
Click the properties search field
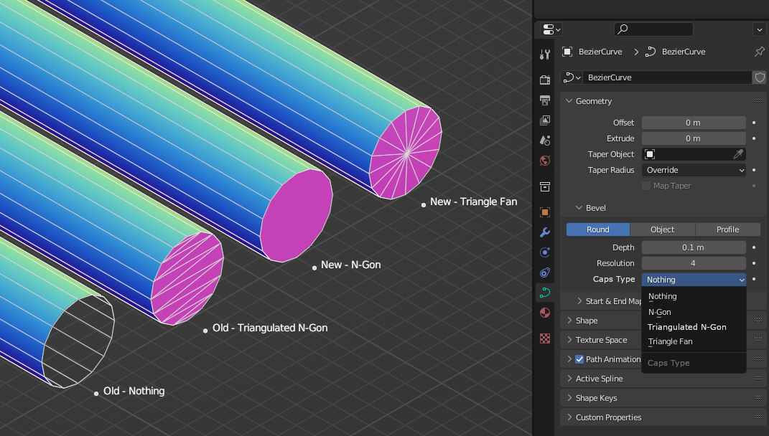point(653,29)
